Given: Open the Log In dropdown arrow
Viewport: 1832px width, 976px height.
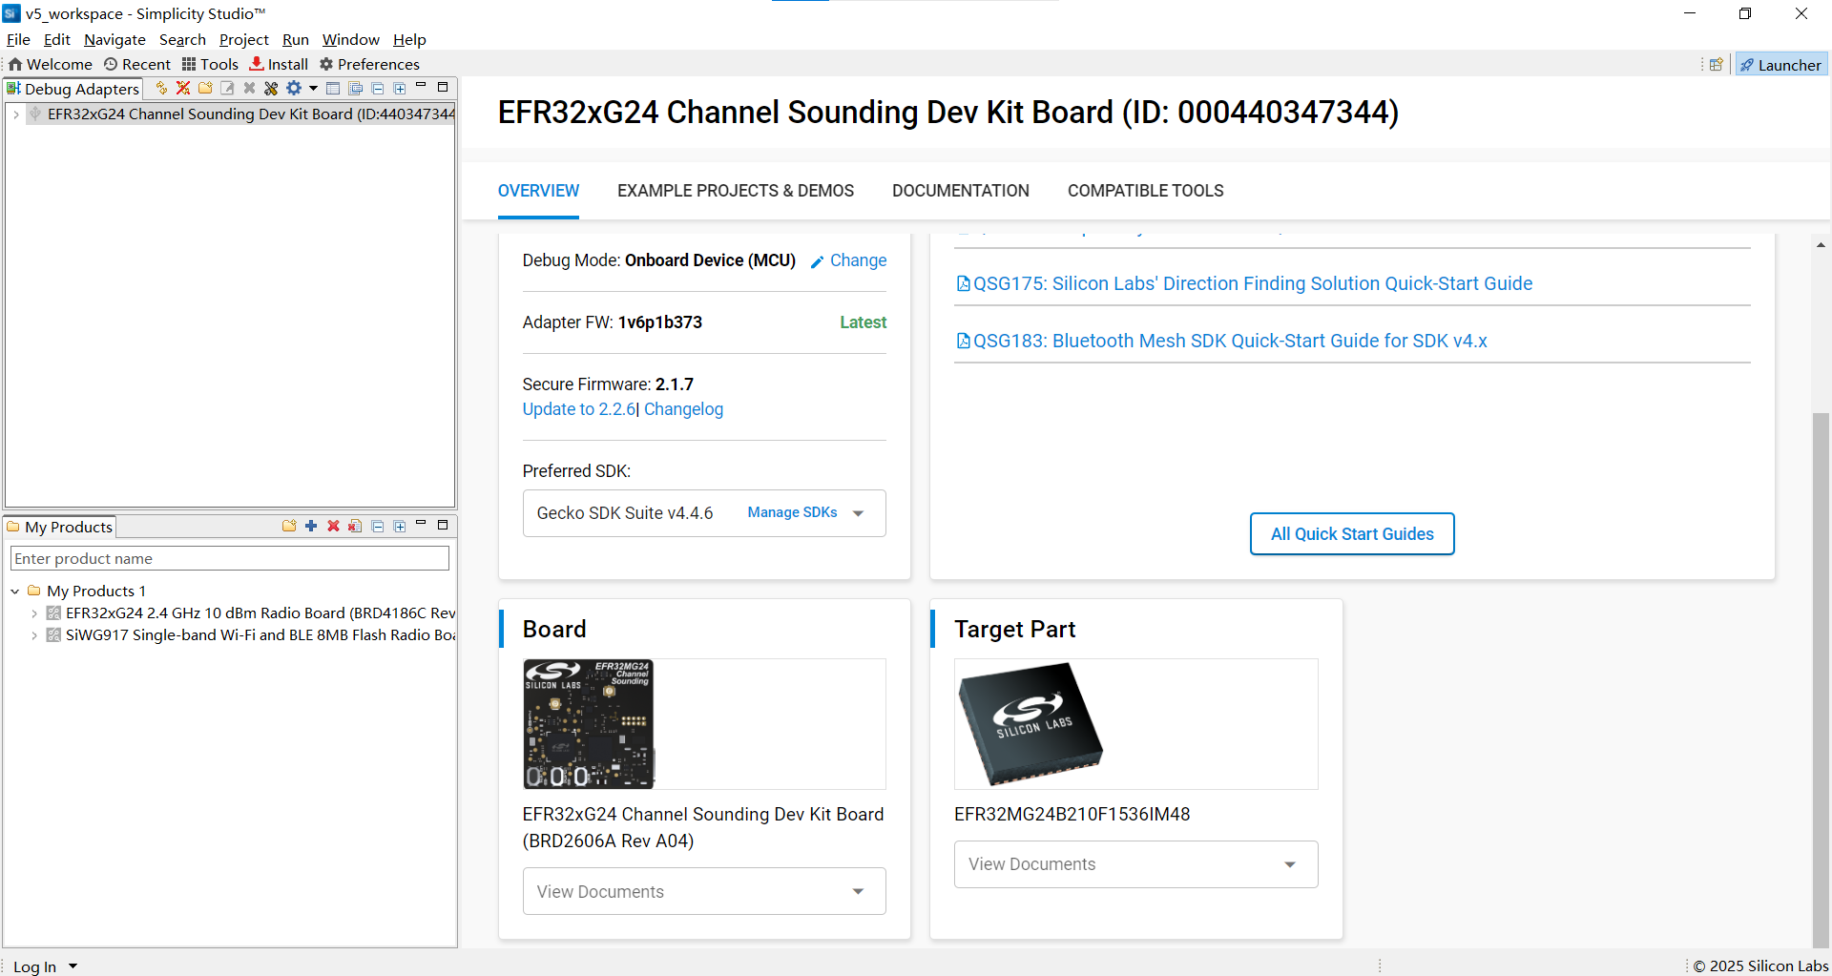Looking at the screenshot, I should [73, 966].
